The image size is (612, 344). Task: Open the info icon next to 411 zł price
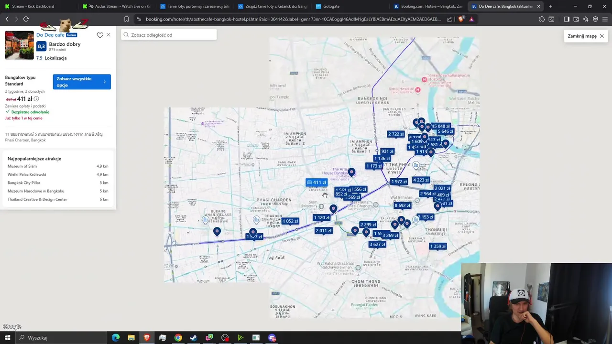[36, 99]
